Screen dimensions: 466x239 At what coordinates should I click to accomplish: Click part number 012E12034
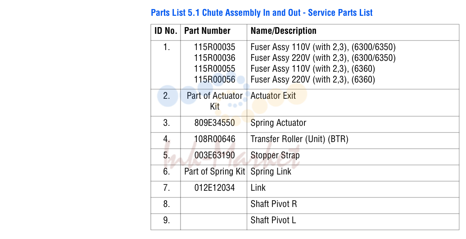click(215, 188)
